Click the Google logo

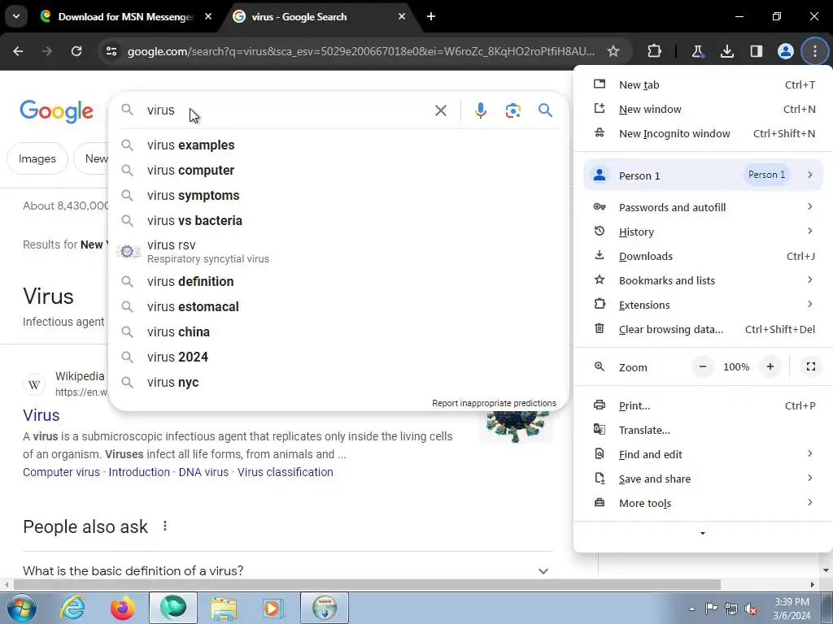pyautogui.click(x=56, y=111)
